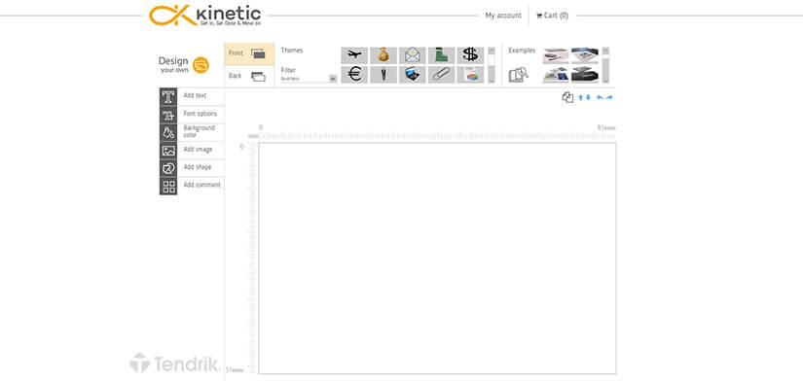Open the first business card example thumbnail
Viewport: 803px width, 381px height.
(556, 55)
